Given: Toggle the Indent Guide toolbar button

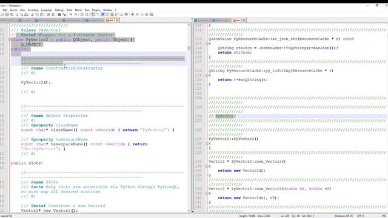Looking at the screenshot, I should point(102,15).
